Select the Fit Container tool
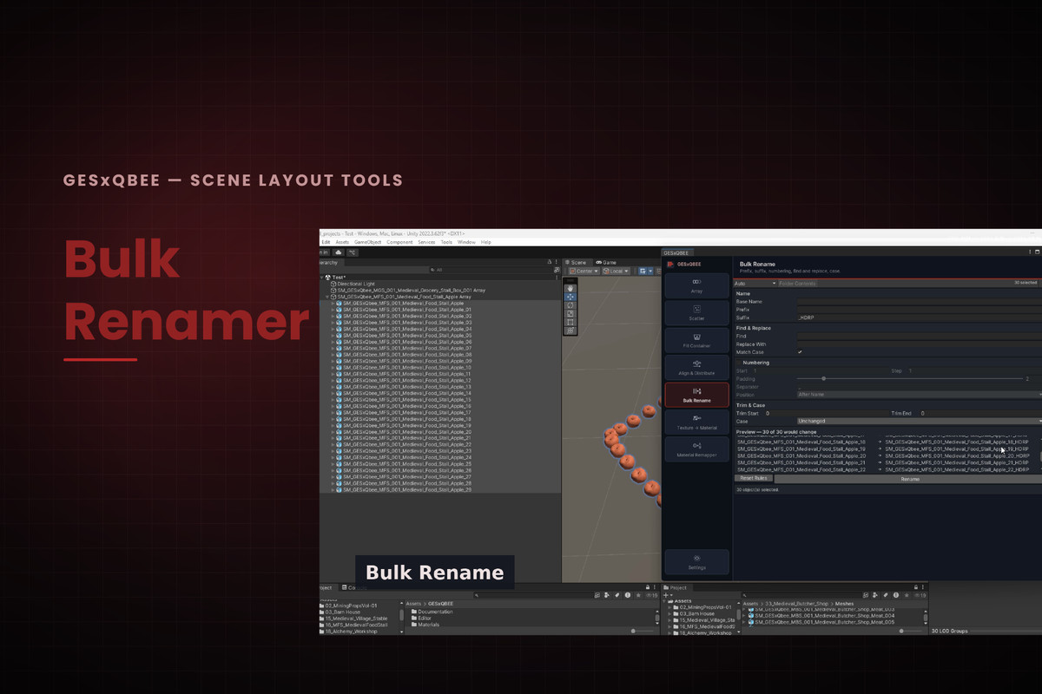Viewport: 1042px width, 694px height. pyautogui.click(x=696, y=341)
